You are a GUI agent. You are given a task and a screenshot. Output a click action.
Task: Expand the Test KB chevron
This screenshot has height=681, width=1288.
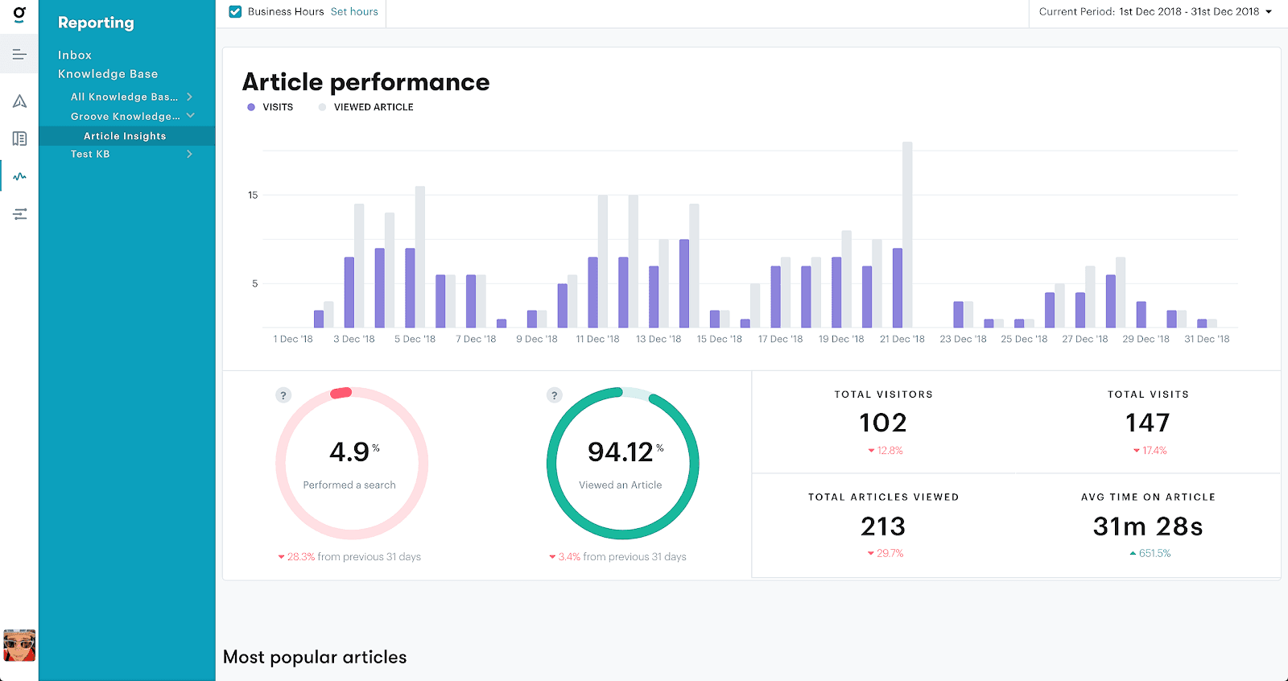click(x=190, y=154)
